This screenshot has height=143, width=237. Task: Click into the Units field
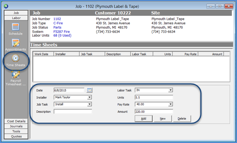(154, 97)
